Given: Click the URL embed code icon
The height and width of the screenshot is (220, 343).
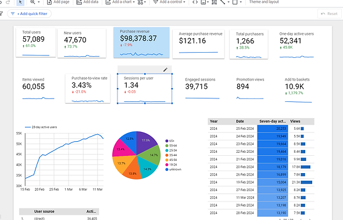Looking at the screenshot, I should pos(195,2).
